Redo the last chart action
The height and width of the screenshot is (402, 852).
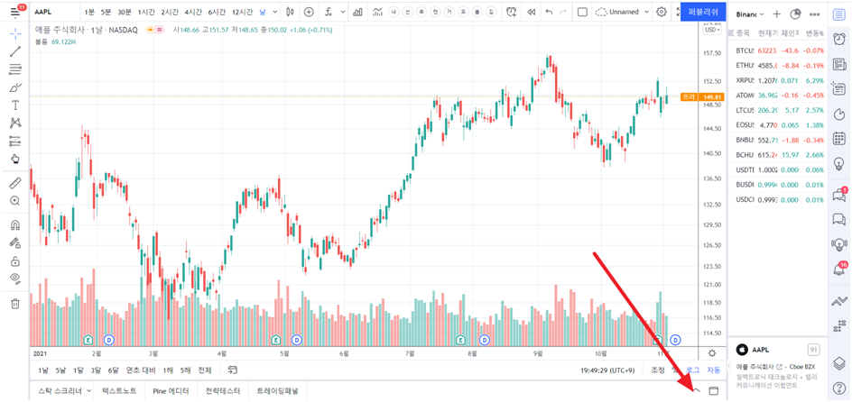(x=563, y=12)
